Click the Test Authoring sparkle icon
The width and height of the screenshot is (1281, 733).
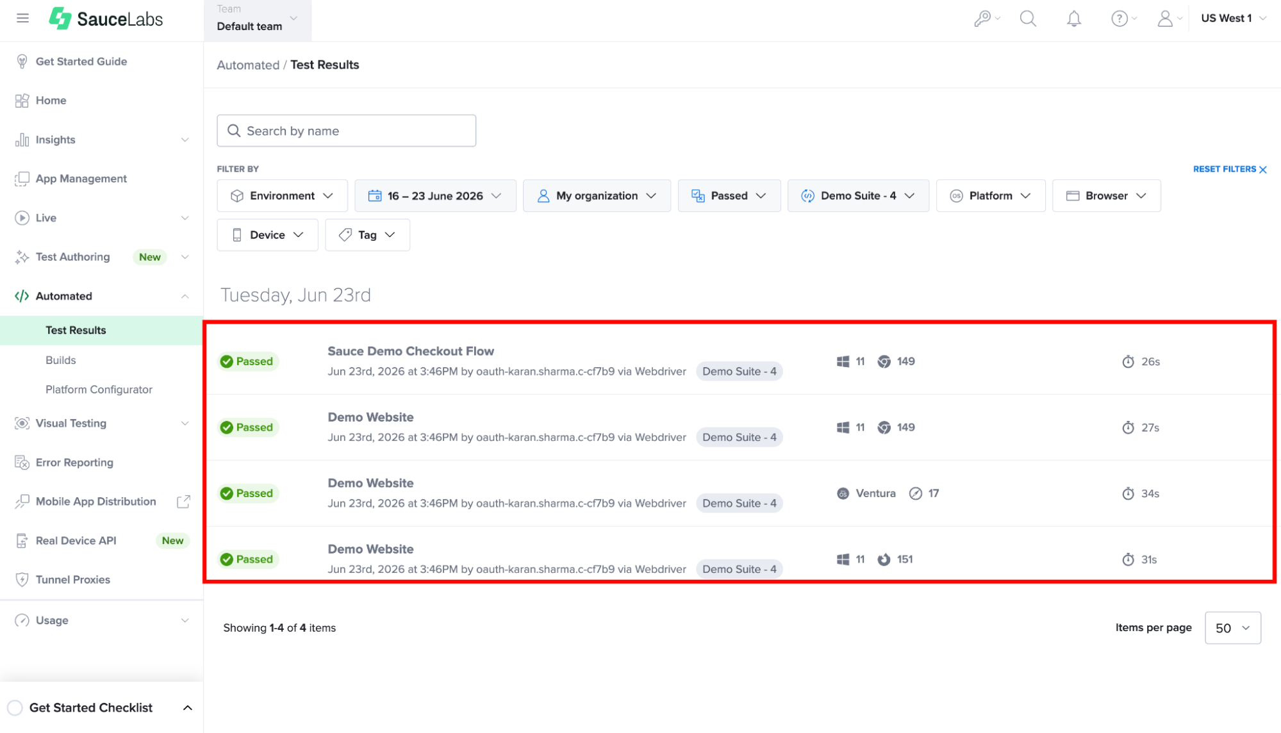coord(22,257)
